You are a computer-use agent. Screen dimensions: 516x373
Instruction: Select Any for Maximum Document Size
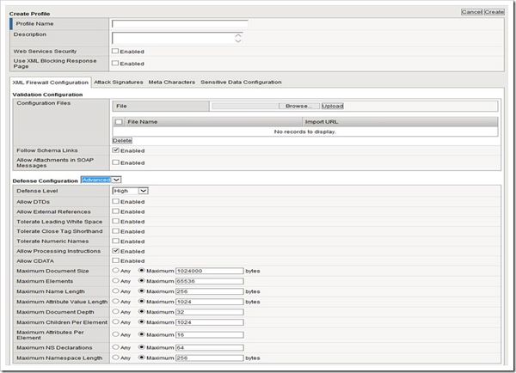(x=116, y=271)
